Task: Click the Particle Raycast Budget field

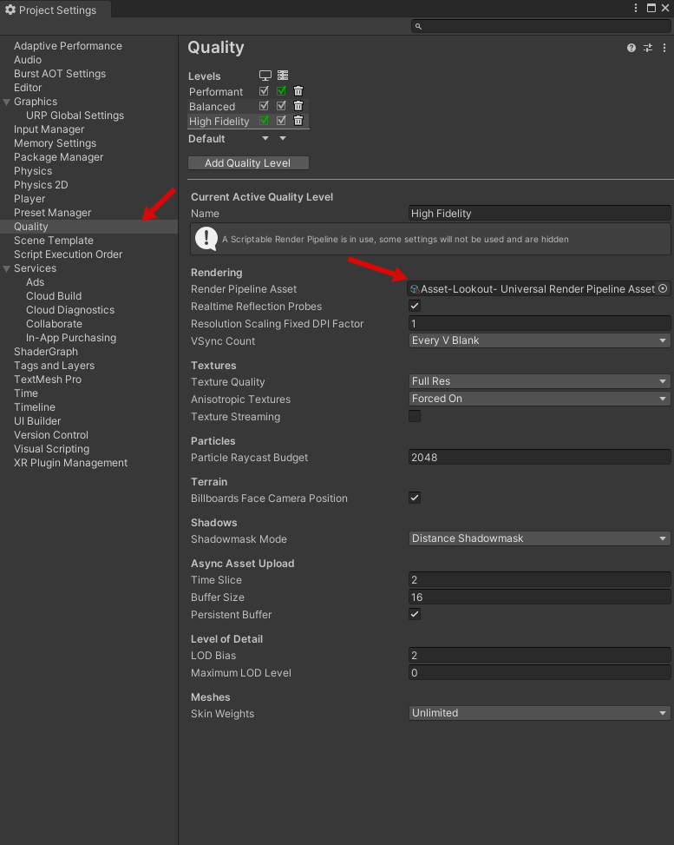Action: coord(539,458)
